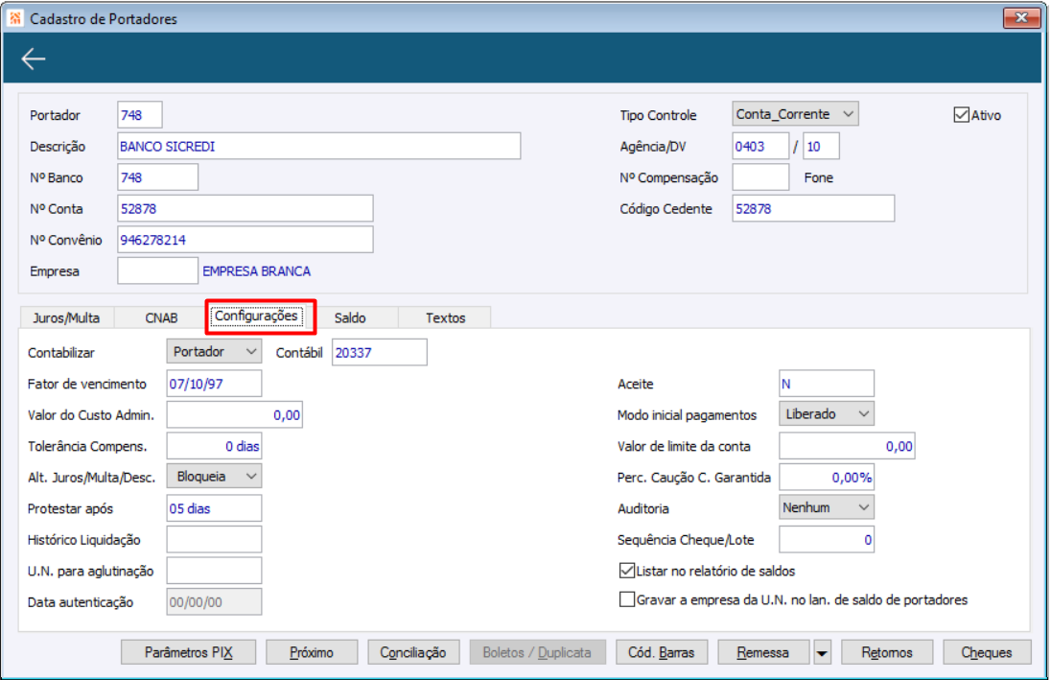Open the Saldo tab

(x=350, y=317)
